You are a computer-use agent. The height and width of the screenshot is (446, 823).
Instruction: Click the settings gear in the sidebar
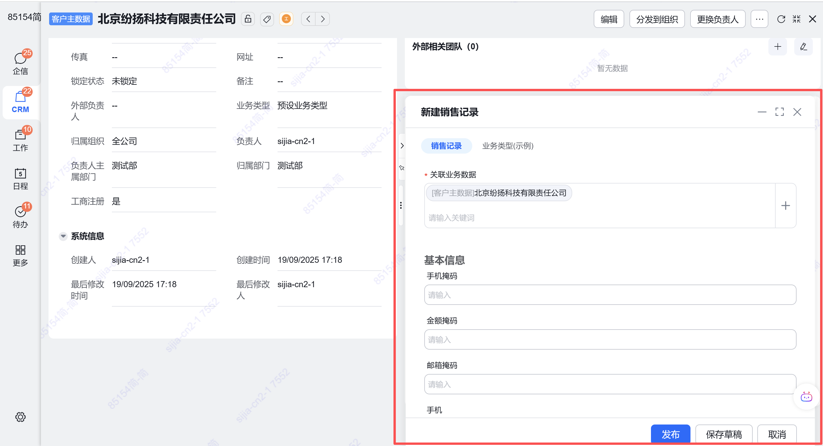coord(20,417)
